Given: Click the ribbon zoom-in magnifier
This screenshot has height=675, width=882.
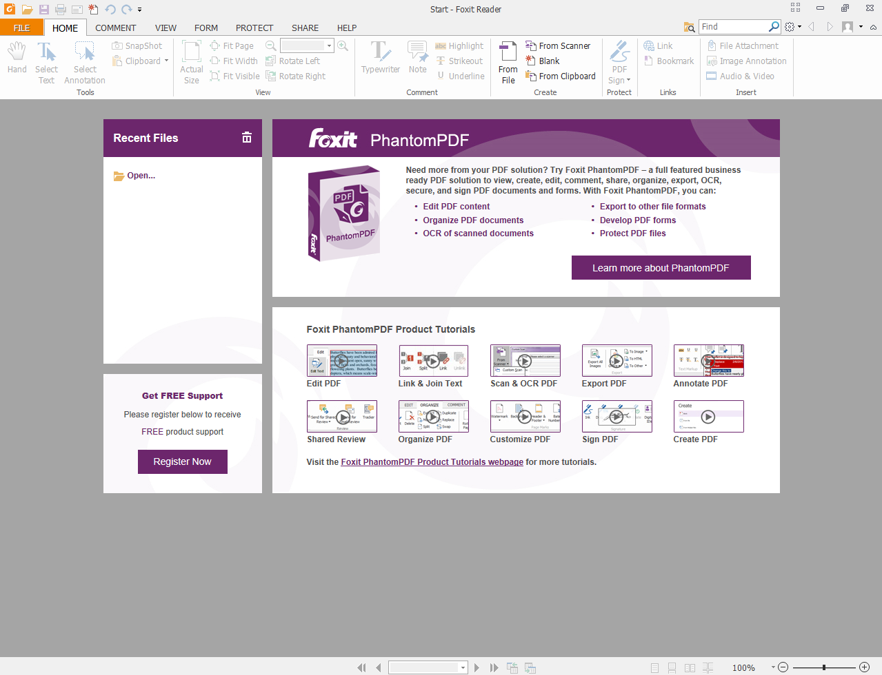Looking at the screenshot, I should pos(343,46).
